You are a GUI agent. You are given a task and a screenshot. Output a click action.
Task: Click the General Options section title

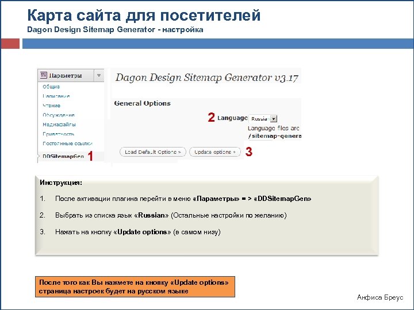click(143, 103)
